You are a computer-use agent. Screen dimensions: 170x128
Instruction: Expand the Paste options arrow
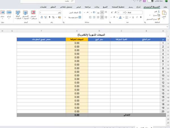[x=164, y=18]
